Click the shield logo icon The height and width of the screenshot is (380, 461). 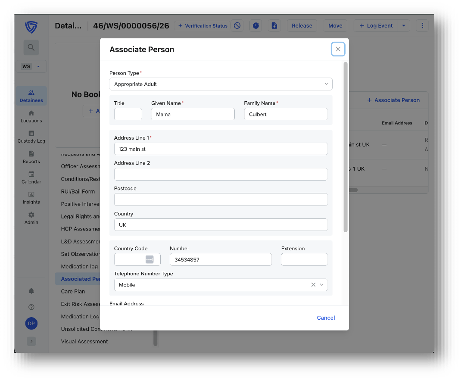(x=31, y=27)
